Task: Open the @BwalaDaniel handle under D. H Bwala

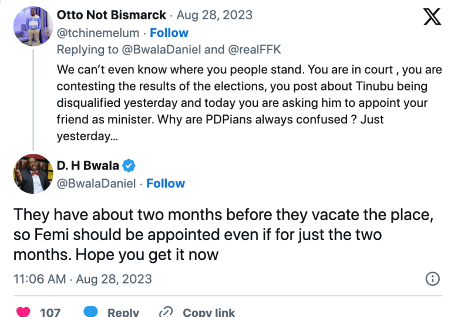Action: [96, 184]
